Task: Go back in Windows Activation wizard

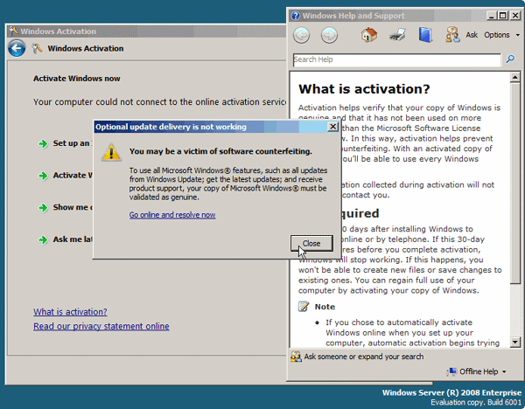Action: pyautogui.click(x=16, y=48)
